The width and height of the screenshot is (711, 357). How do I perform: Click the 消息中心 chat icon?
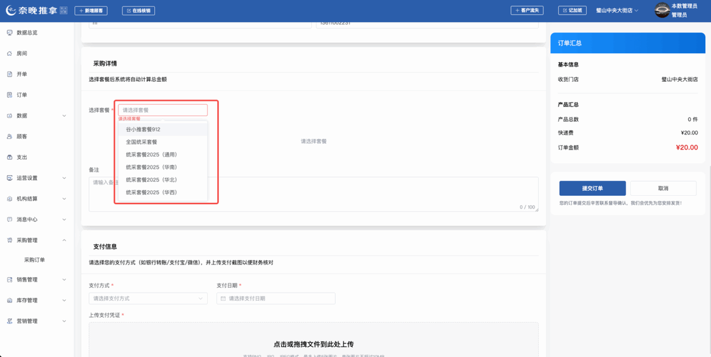coord(10,219)
